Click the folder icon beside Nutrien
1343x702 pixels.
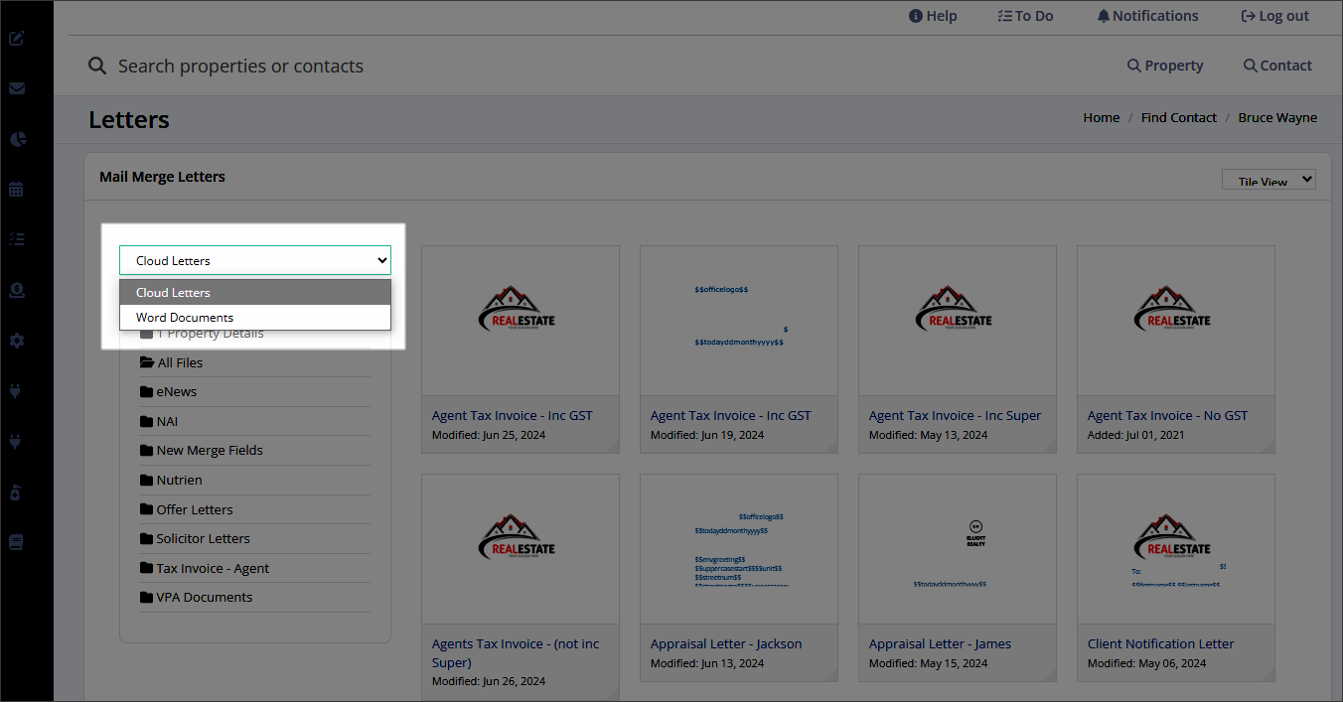coord(147,480)
